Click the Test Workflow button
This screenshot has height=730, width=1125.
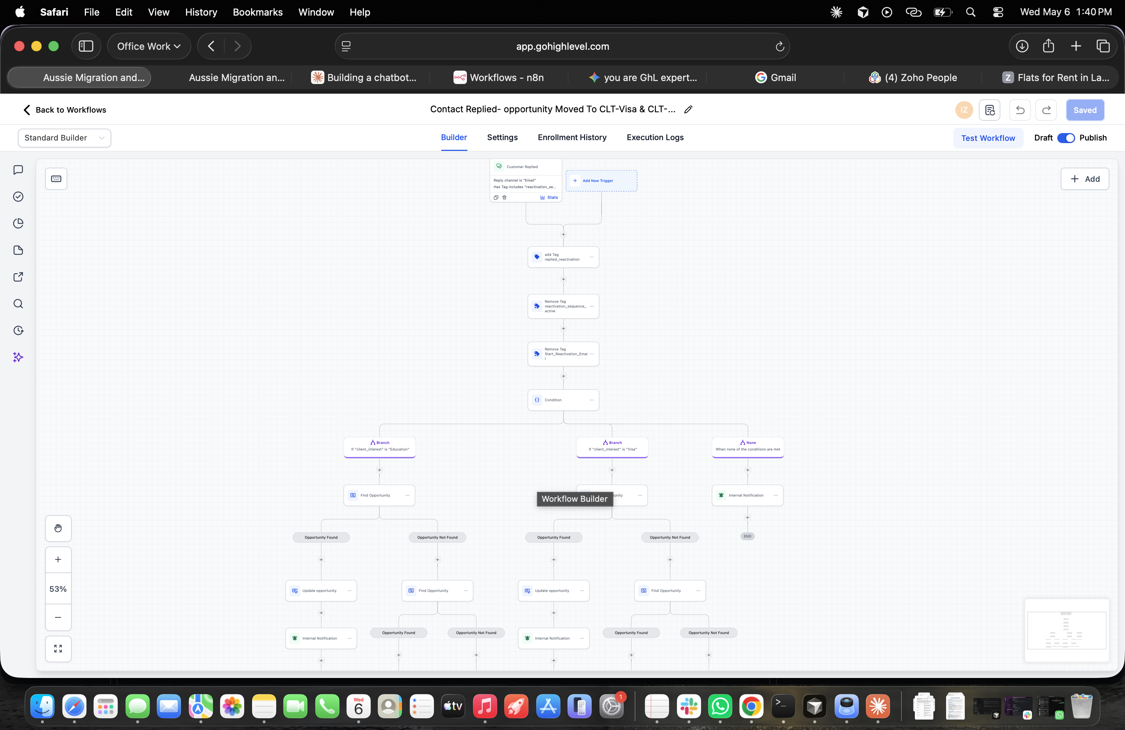988,138
